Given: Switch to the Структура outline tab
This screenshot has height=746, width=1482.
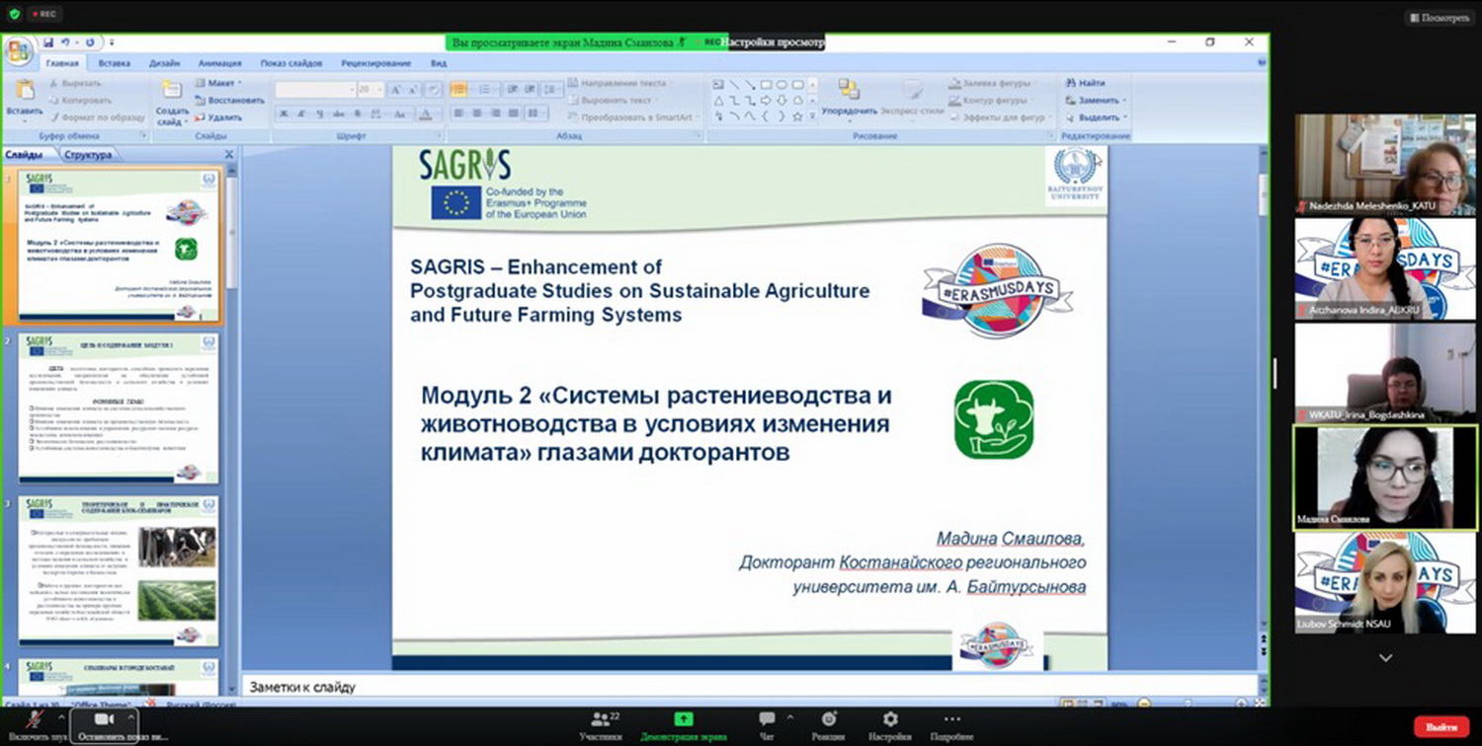Looking at the screenshot, I should tap(87, 155).
